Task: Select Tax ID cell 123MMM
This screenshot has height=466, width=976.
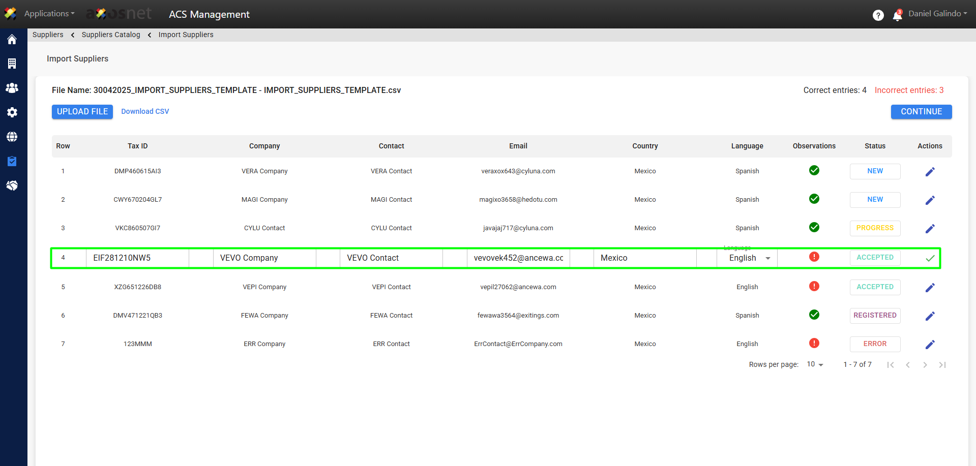Action: coord(138,344)
